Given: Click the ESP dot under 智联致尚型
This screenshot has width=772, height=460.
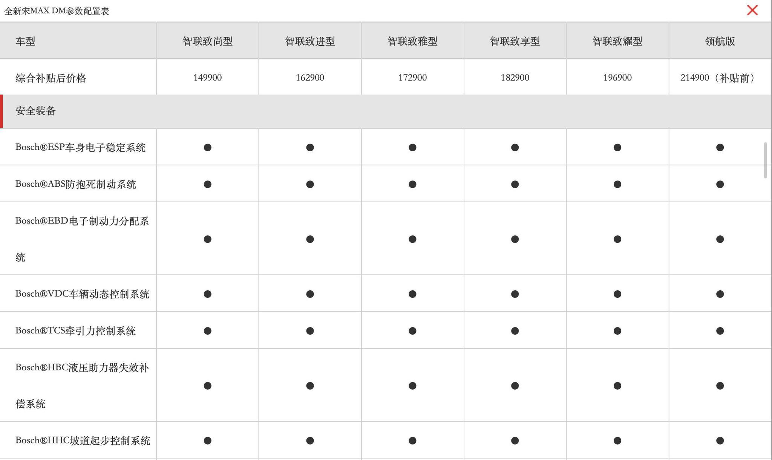Looking at the screenshot, I should pos(207,148).
